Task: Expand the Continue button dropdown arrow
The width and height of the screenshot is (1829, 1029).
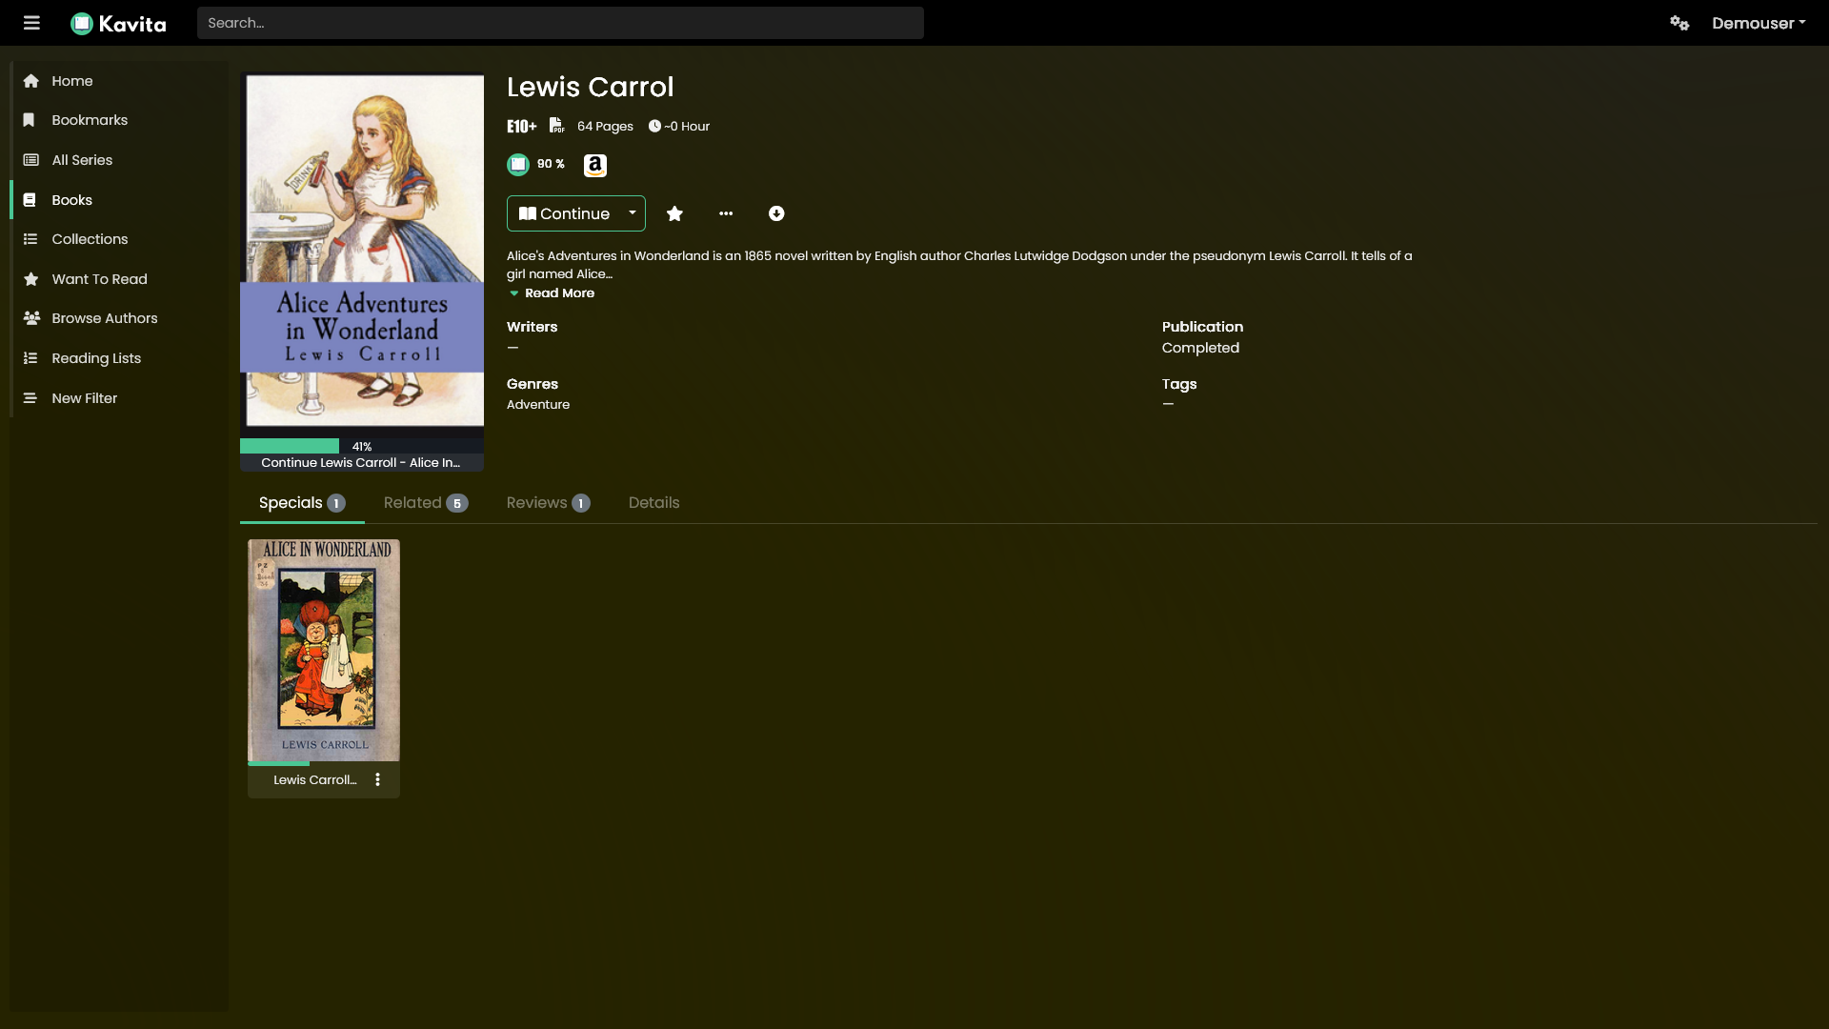Action: click(x=633, y=213)
